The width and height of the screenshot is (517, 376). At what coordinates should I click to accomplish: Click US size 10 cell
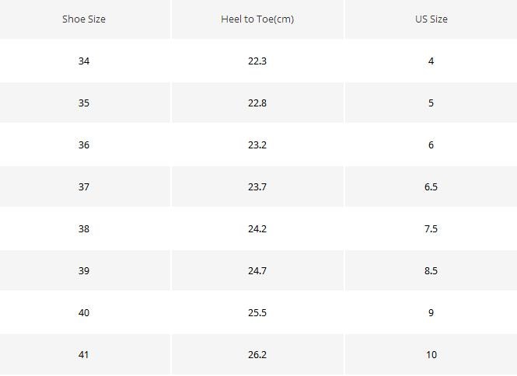431,354
